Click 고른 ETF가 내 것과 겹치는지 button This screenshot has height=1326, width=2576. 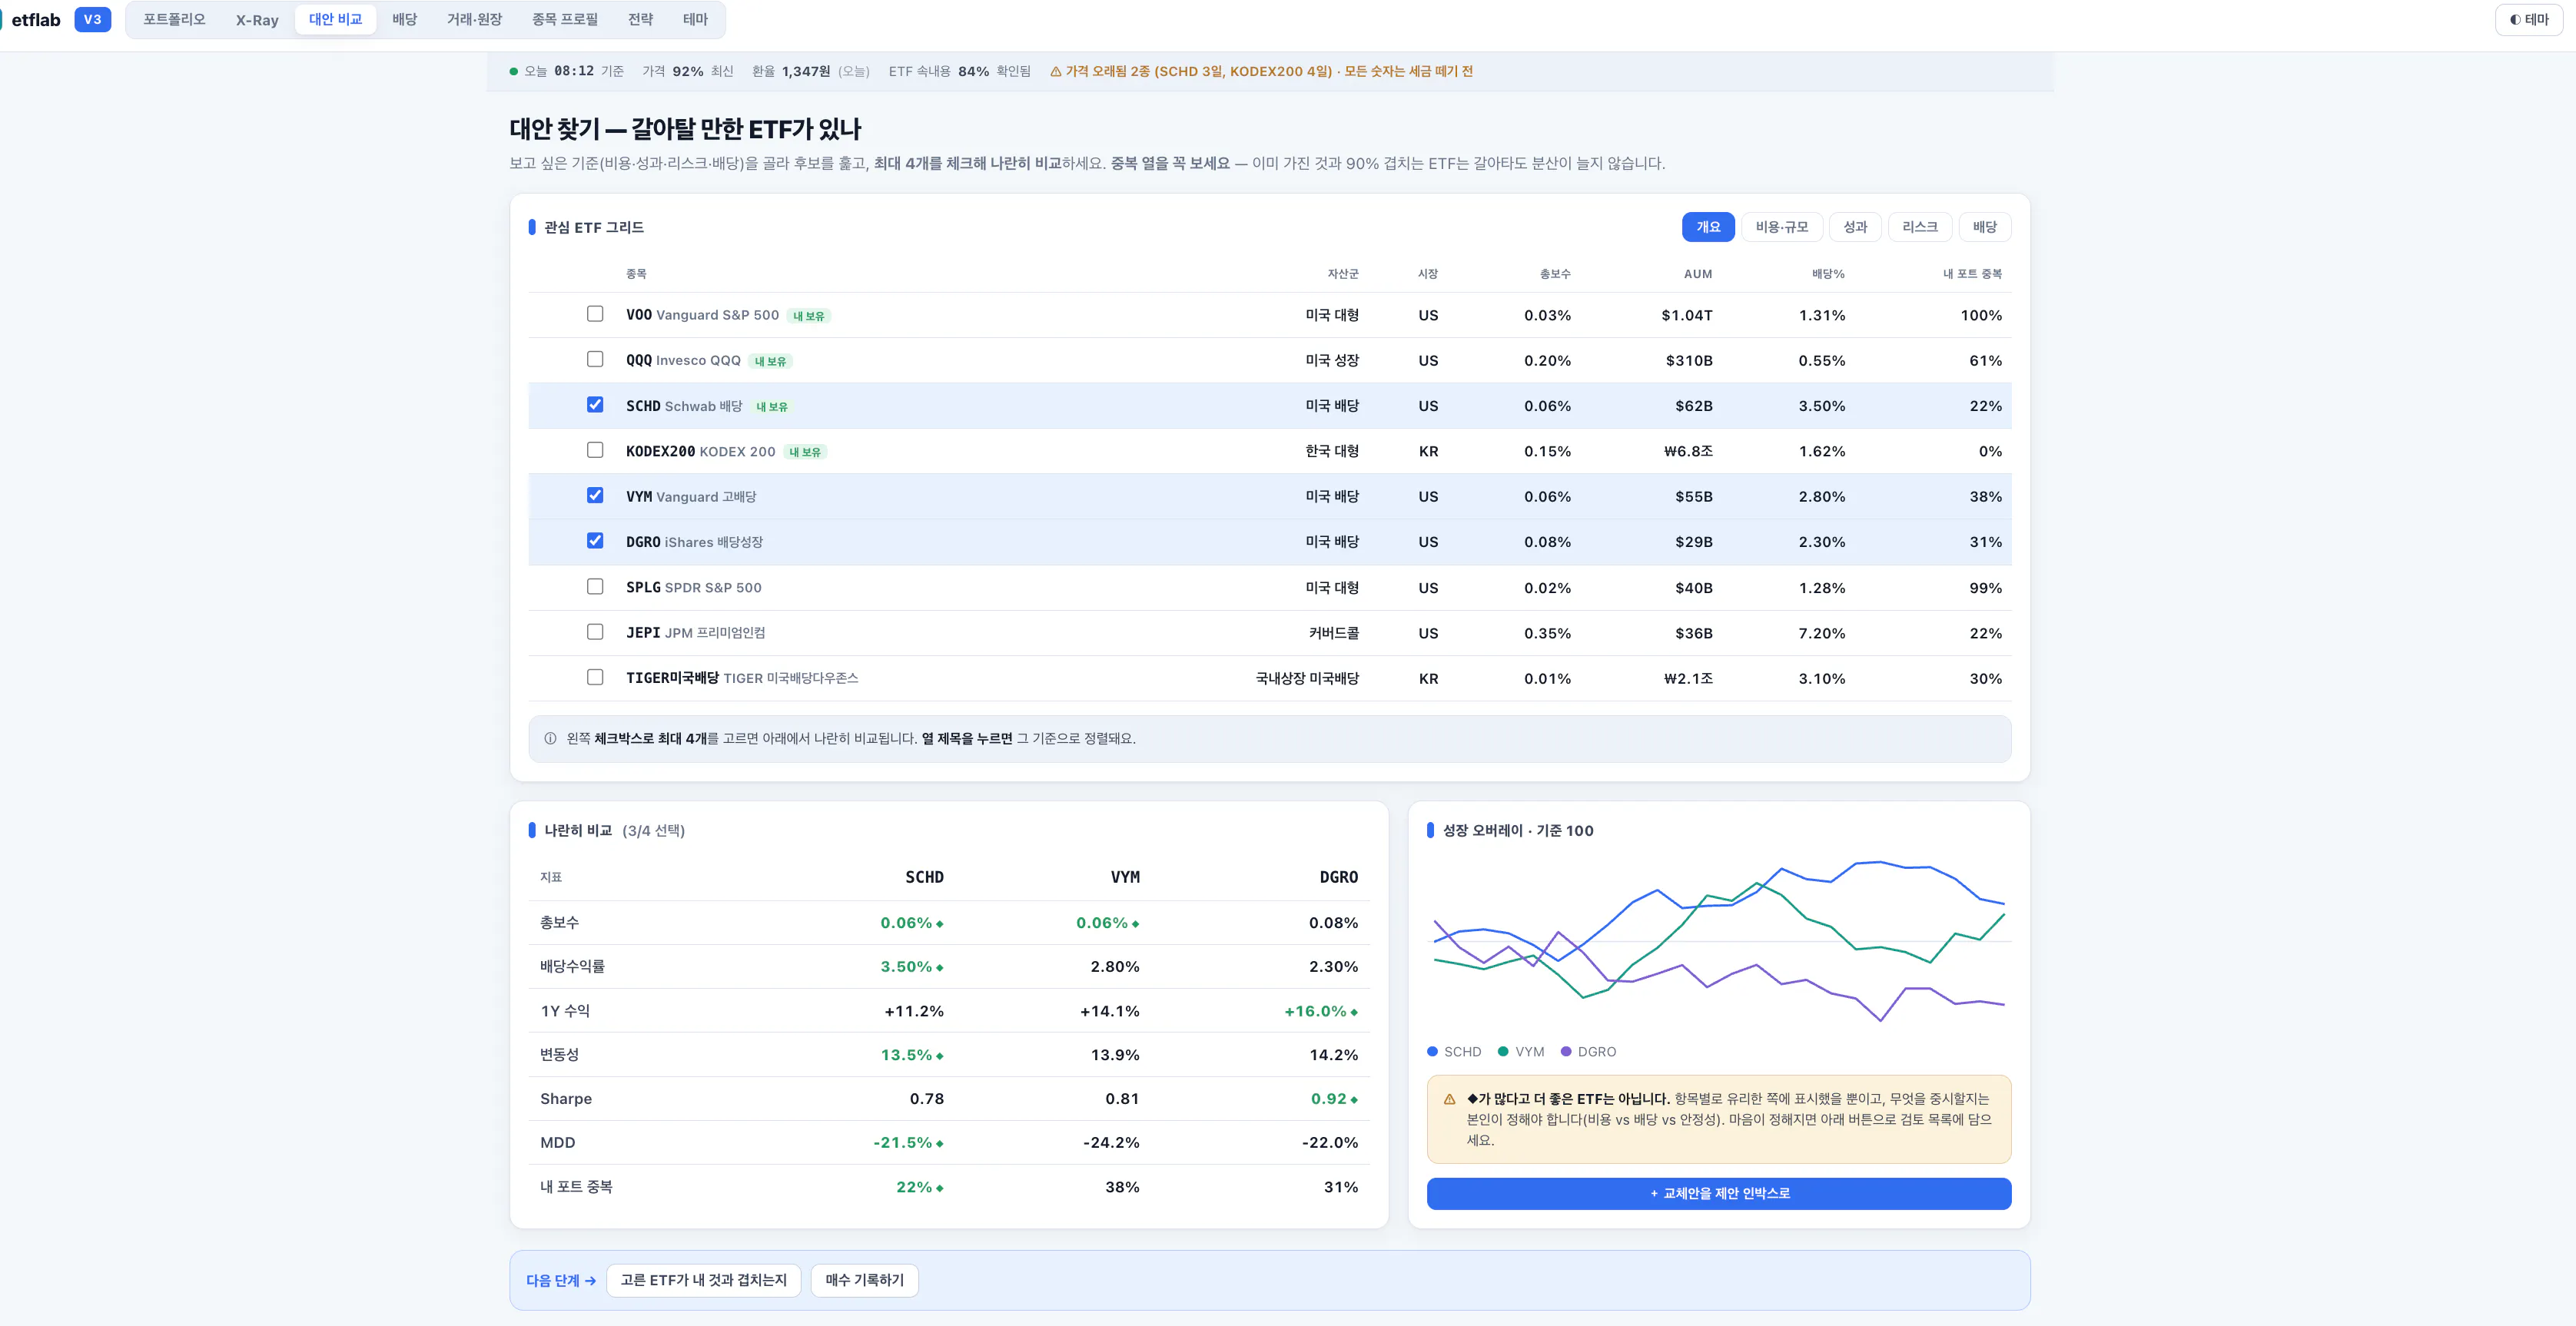click(x=703, y=1281)
